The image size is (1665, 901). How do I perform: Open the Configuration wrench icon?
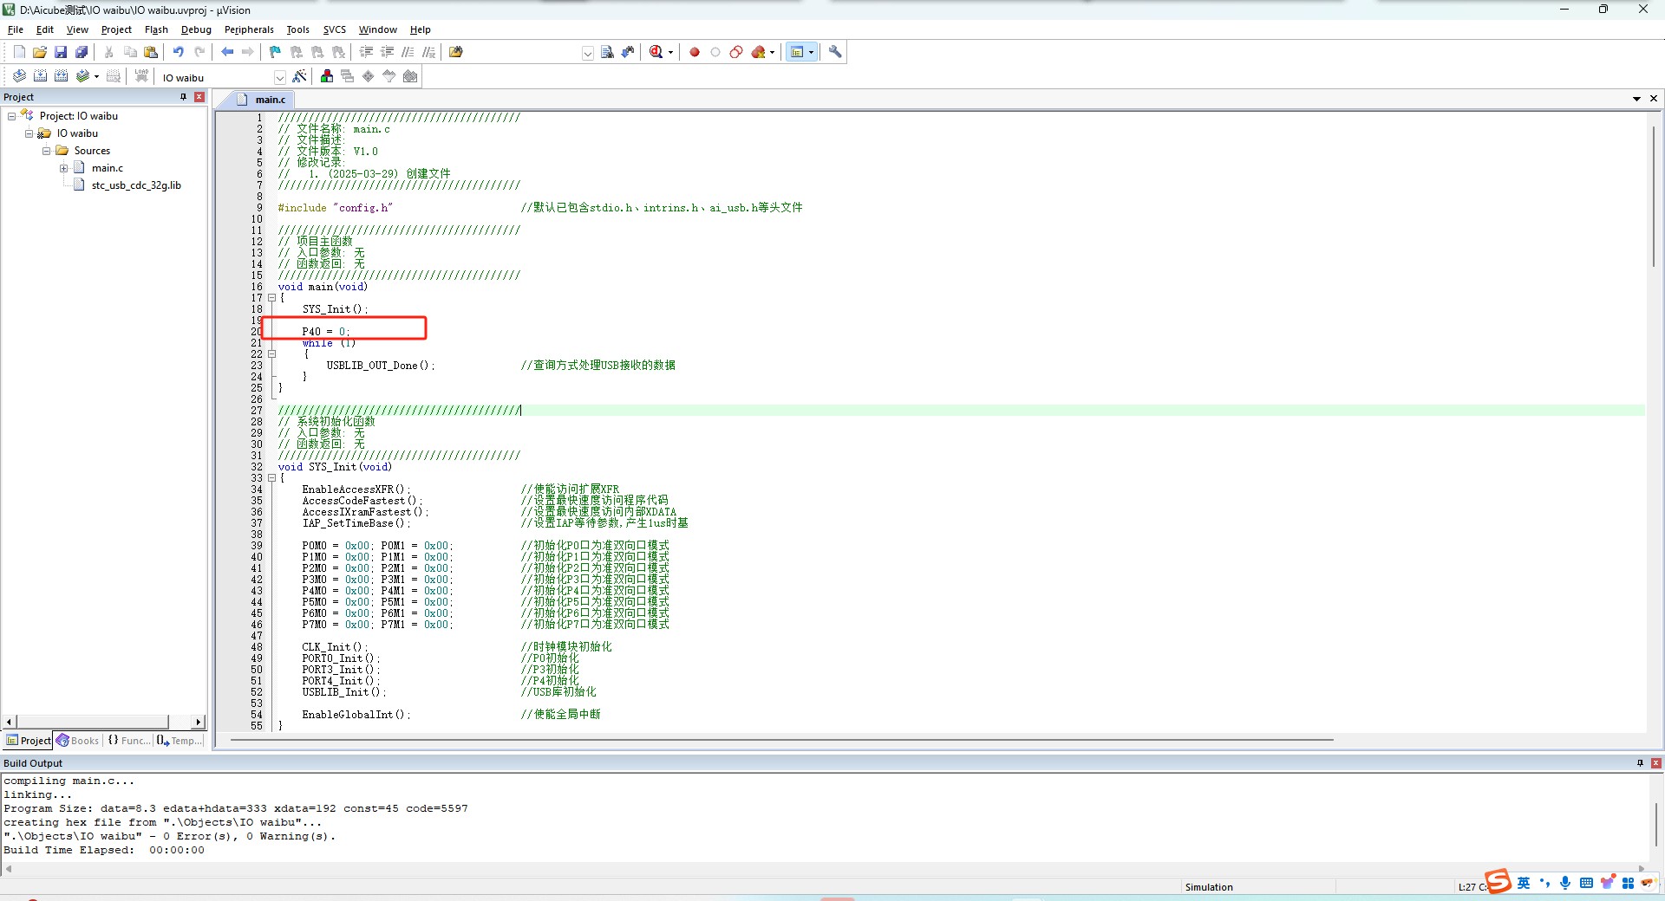tap(835, 52)
